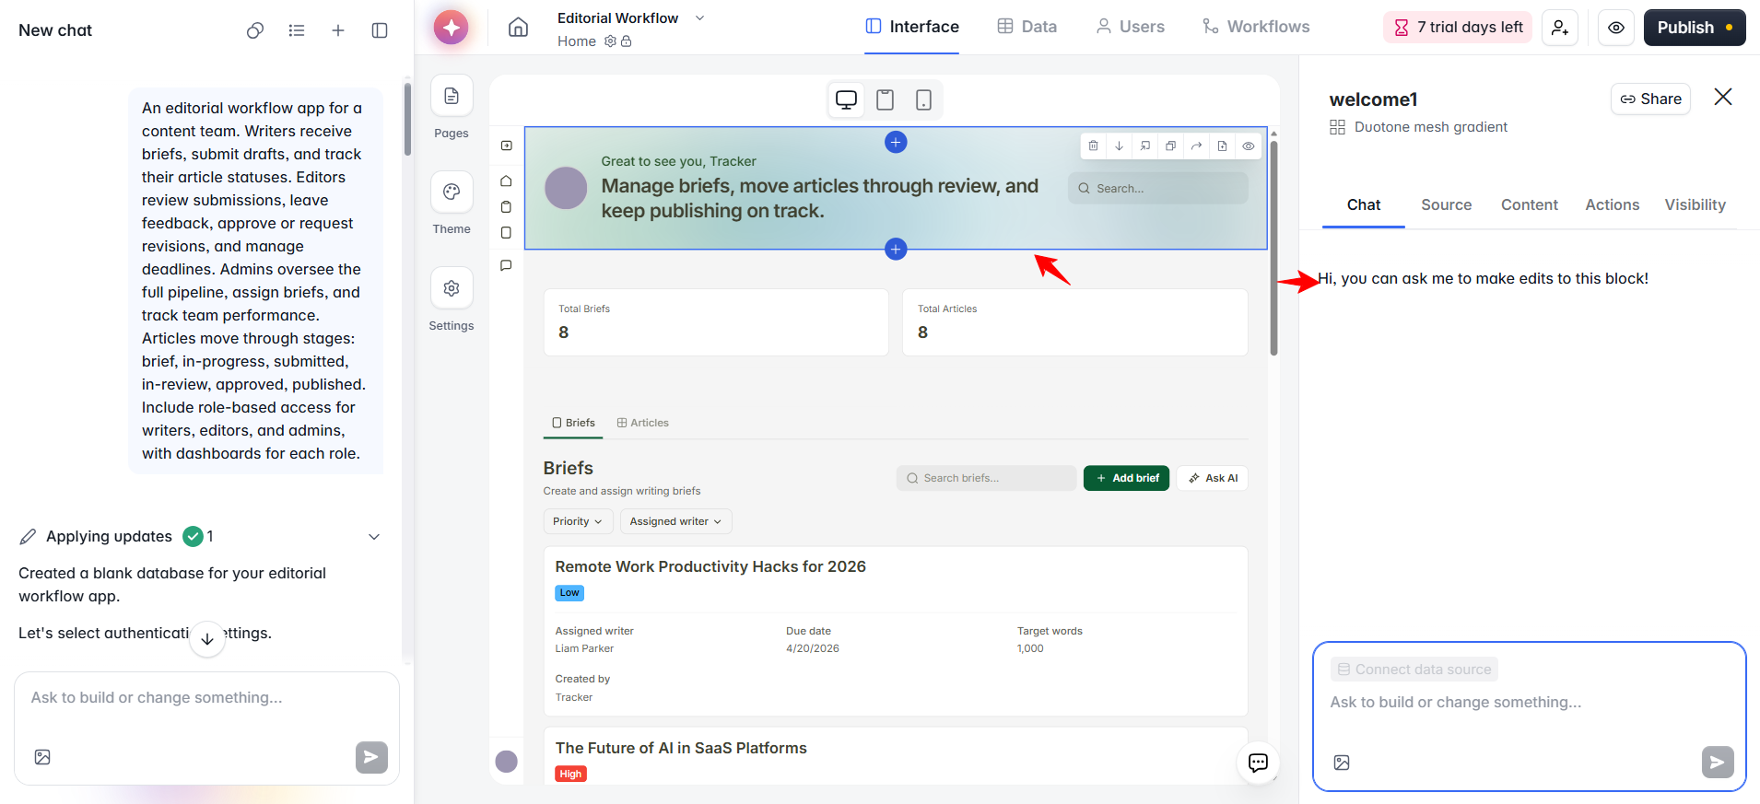The image size is (1760, 804).
Task: Switch to desktop preview mode
Action: 846,99
